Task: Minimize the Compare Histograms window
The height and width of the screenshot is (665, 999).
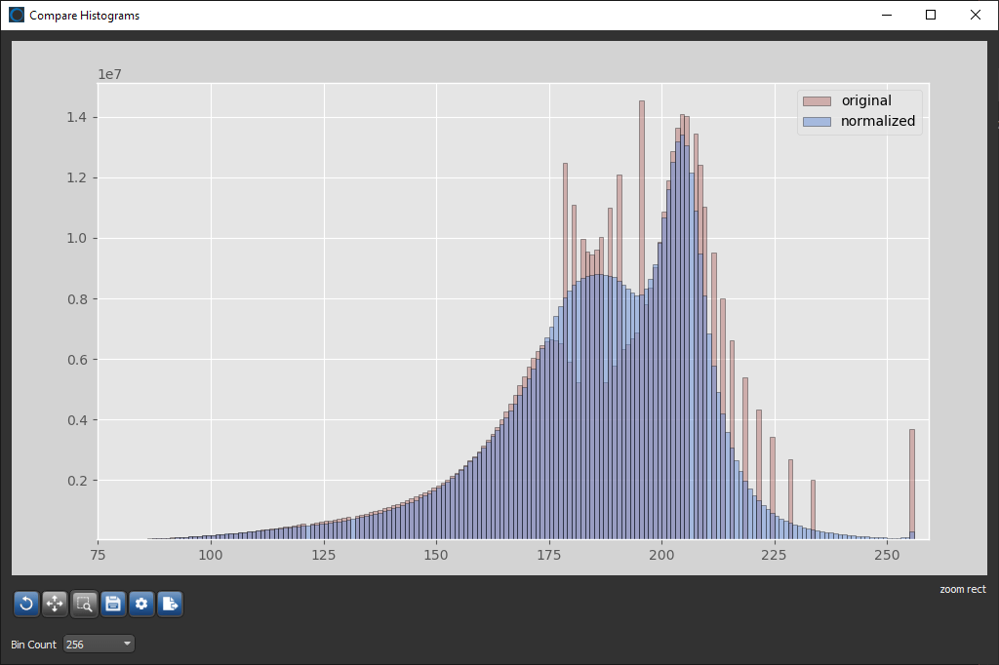Action: (886, 15)
